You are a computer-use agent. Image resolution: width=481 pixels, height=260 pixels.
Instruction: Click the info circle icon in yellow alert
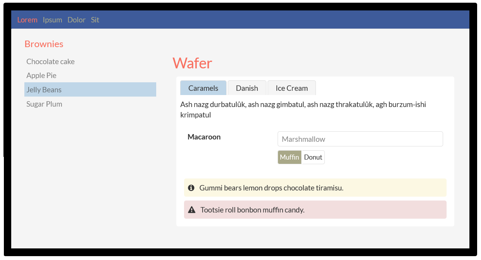point(191,188)
